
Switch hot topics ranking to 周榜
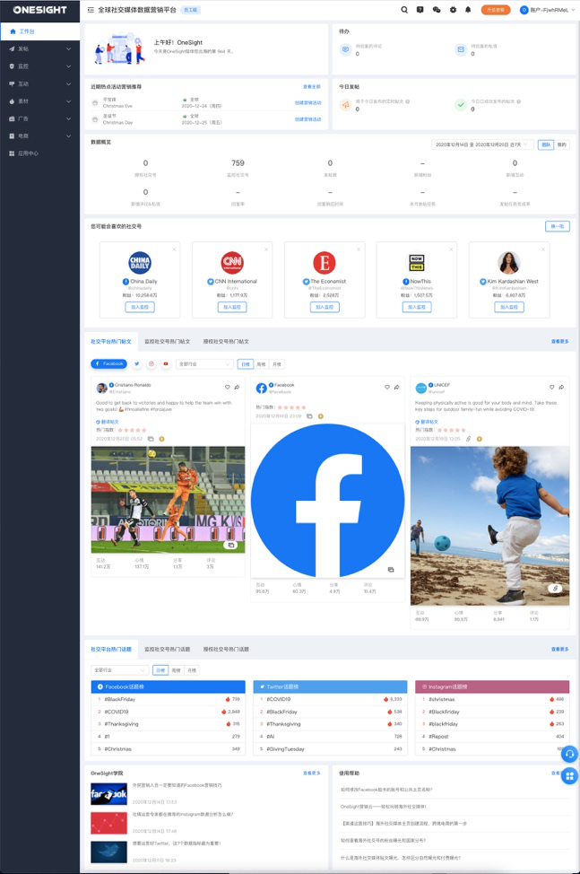pyautogui.click(x=177, y=670)
